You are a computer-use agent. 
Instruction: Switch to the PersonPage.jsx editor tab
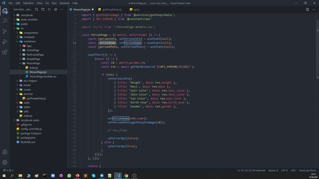pos(82,9)
